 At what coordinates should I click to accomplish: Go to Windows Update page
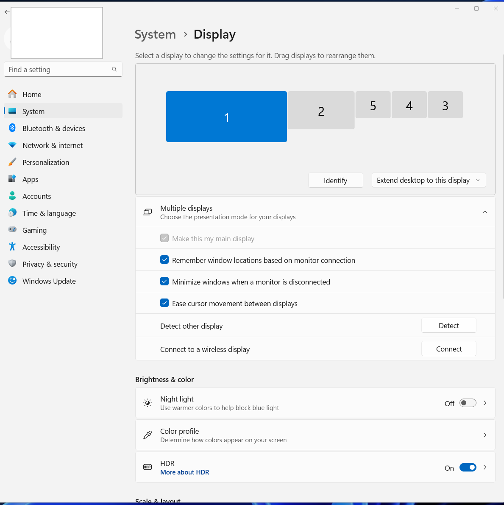63,281
